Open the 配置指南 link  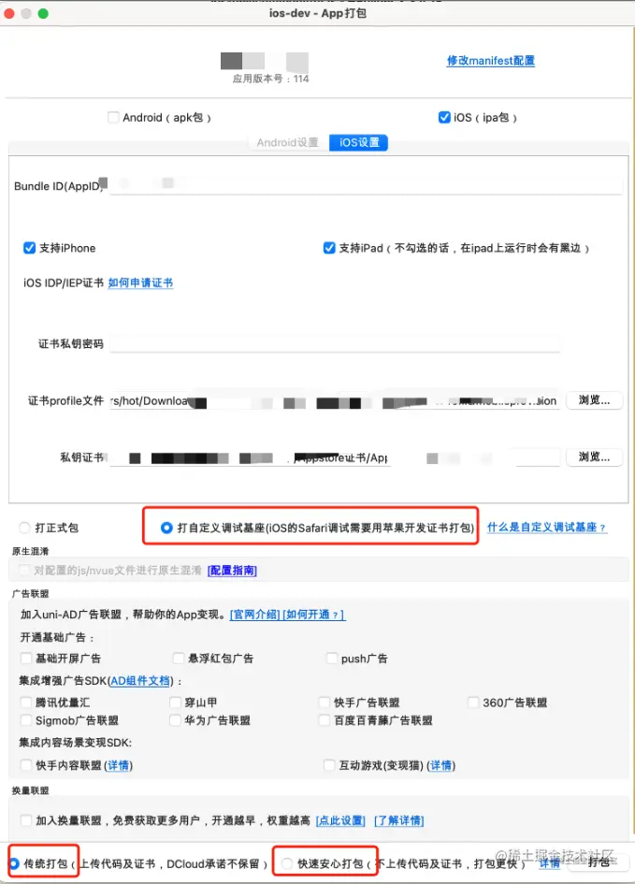(232, 571)
